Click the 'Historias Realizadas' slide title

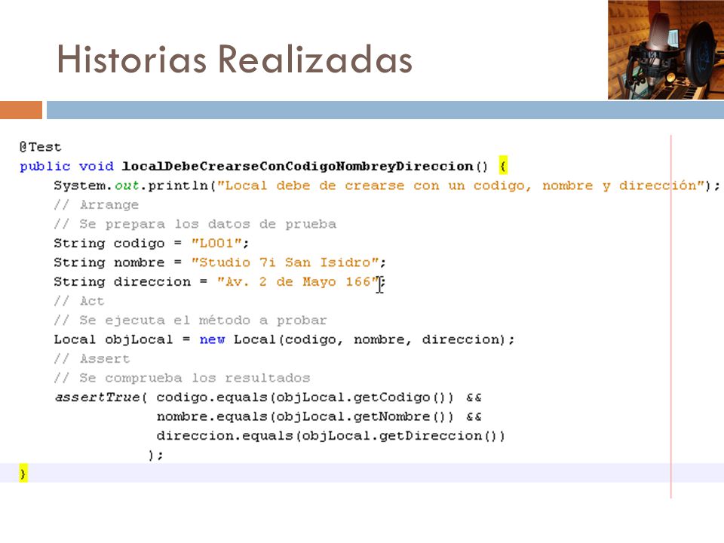[235, 60]
